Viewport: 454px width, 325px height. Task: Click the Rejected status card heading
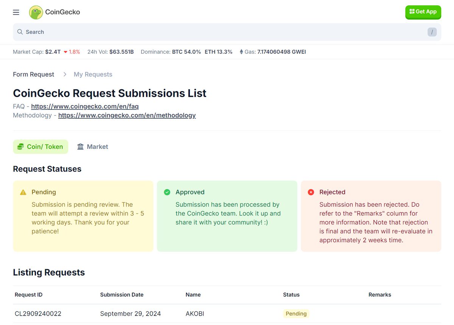point(332,192)
